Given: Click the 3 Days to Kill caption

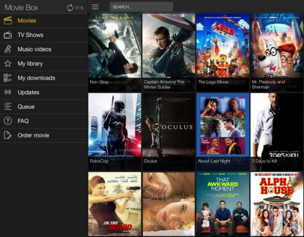Looking at the screenshot, I should click(x=264, y=161).
